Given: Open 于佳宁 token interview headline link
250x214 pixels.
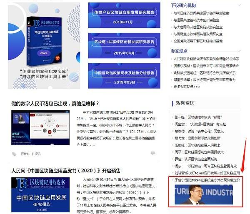Looking at the screenshot, I should point(207,179).
